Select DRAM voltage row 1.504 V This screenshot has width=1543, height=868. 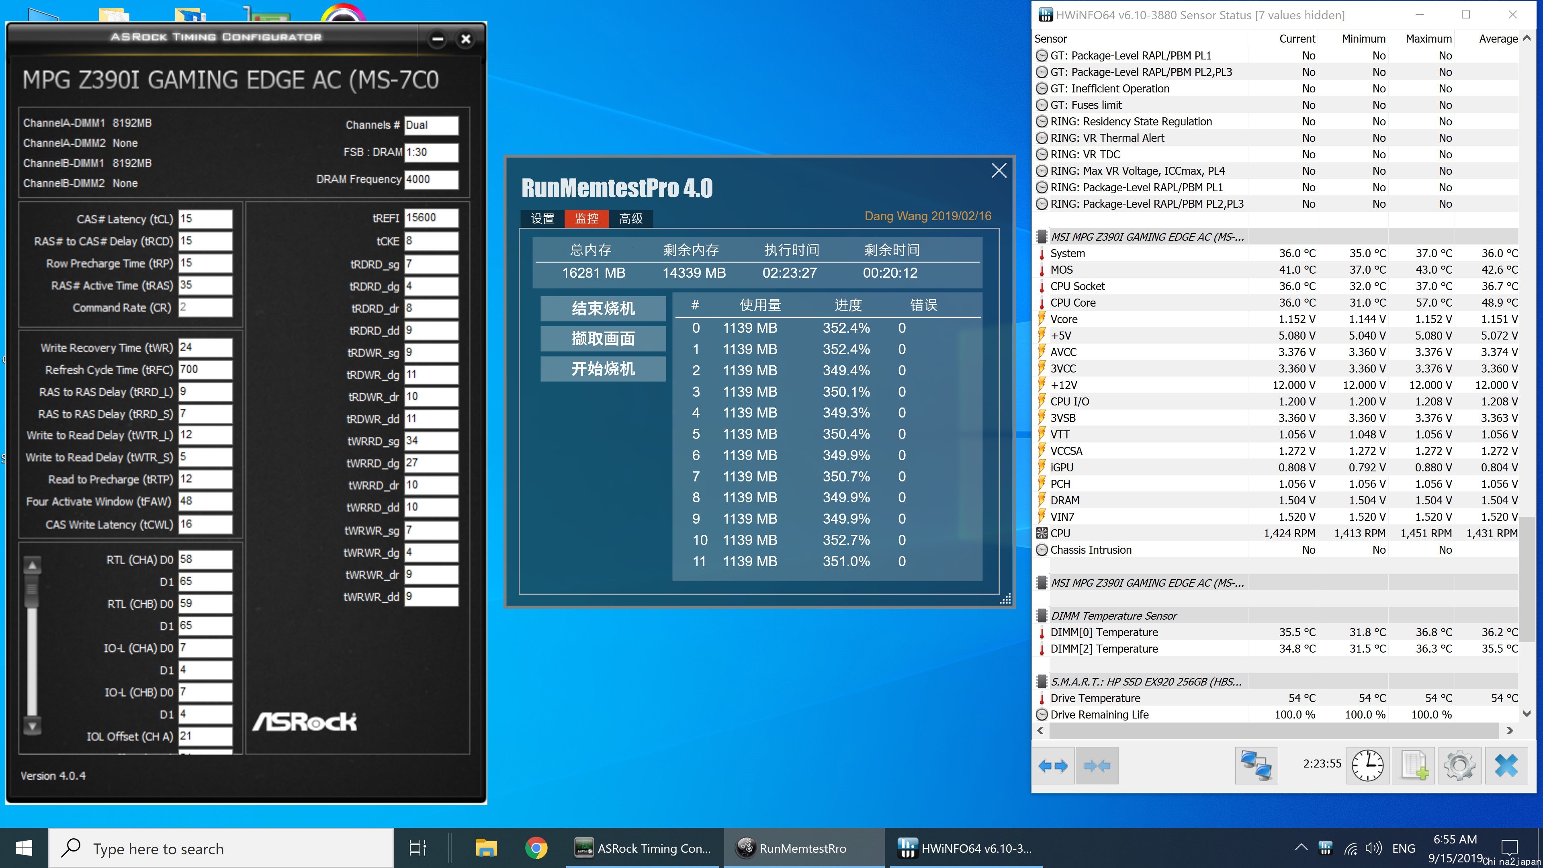pos(1276,500)
